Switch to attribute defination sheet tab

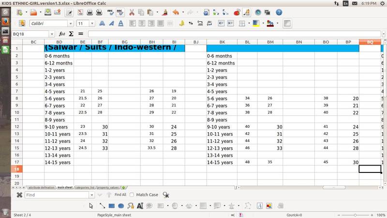click(41, 187)
